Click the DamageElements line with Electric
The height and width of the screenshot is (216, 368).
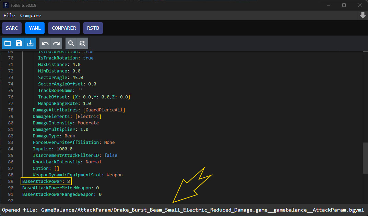(x=67, y=117)
